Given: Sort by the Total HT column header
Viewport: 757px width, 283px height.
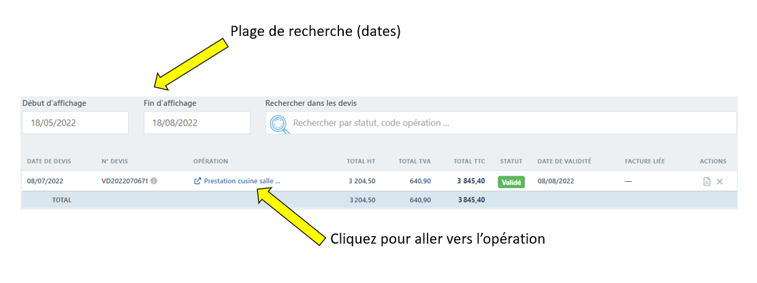Looking at the screenshot, I should tap(361, 162).
